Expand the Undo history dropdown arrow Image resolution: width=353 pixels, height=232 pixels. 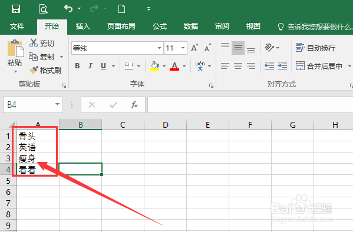coord(79,9)
